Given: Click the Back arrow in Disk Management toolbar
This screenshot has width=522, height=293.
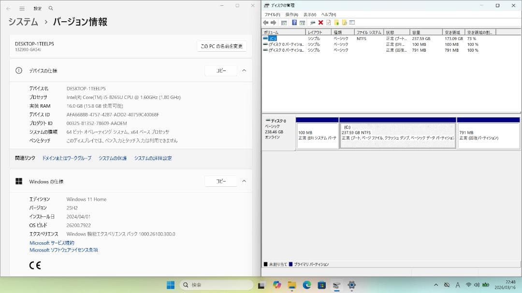Looking at the screenshot, I should [266, 23].
